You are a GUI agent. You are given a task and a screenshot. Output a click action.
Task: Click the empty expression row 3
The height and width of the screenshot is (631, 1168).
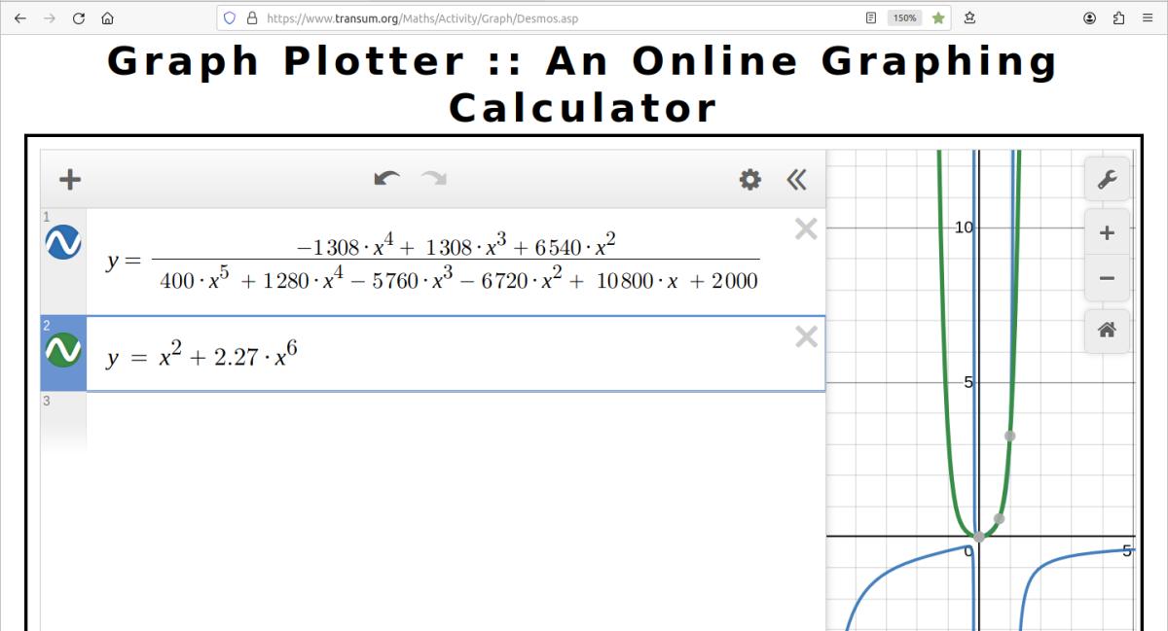pyautogui.click(x=433, y=423)
